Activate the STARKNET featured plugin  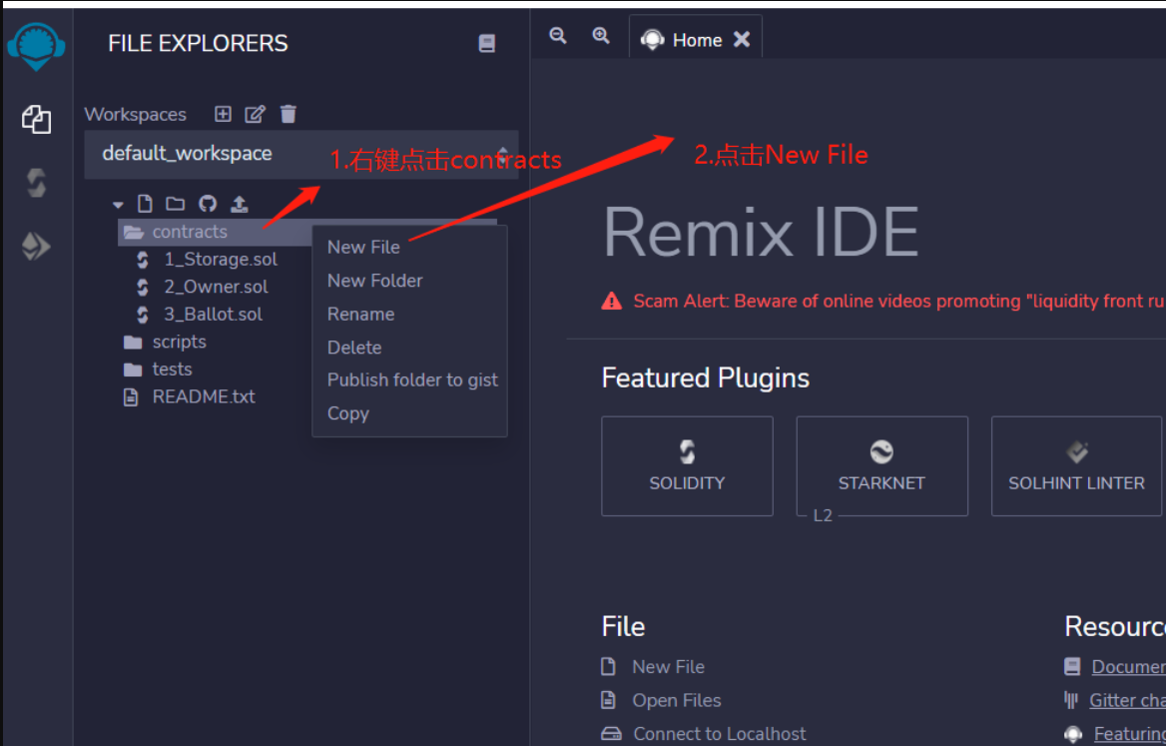pos(881,466)
